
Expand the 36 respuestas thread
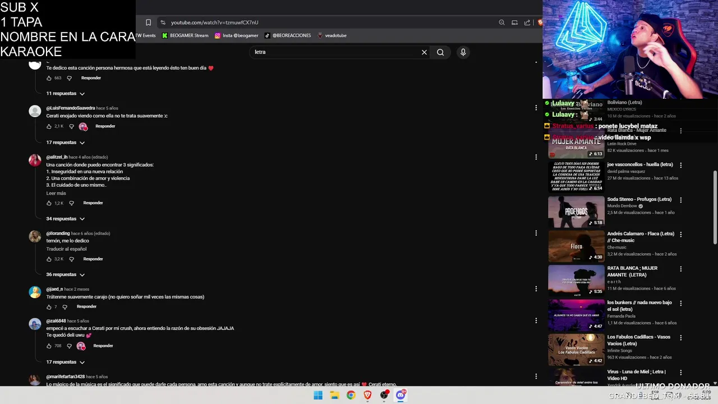[x=66, y=275]
